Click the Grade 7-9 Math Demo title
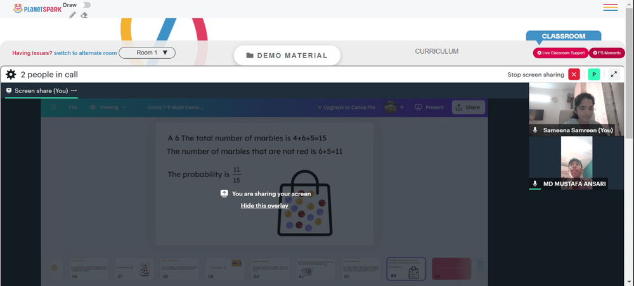The width and height of the screenshot is (634, 286). [176, 108]
